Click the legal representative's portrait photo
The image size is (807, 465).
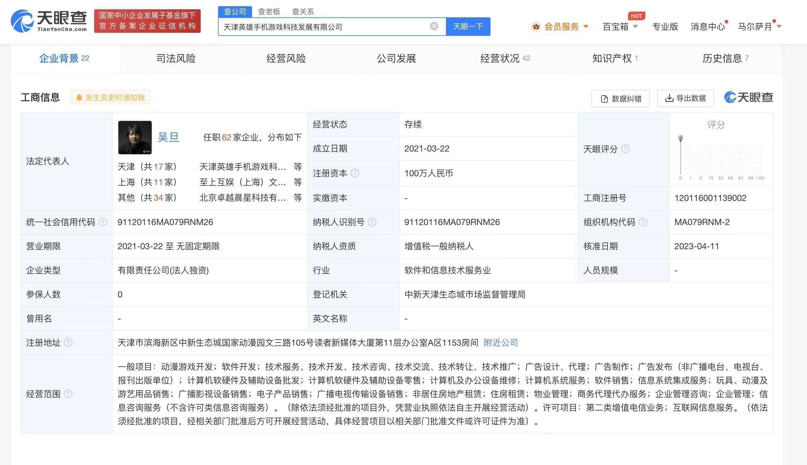[x=135, y=137]
